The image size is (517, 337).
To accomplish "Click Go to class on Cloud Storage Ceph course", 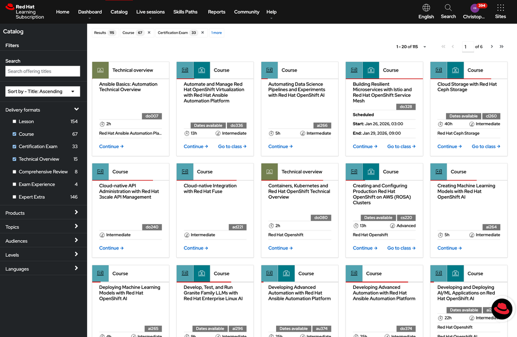I will pos(485,146).
